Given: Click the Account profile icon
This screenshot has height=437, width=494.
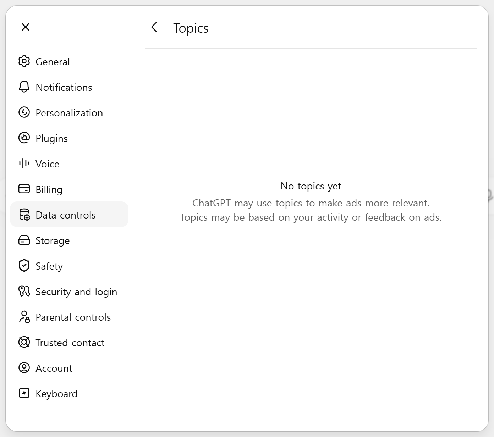Looking at the screenshot, I should tap(24, 368).
